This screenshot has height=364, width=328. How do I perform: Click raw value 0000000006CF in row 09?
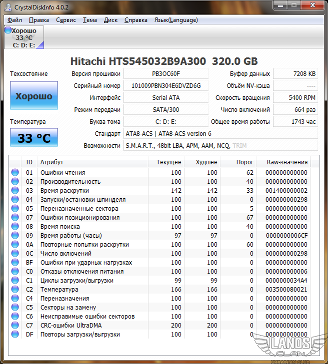[287, 236]
